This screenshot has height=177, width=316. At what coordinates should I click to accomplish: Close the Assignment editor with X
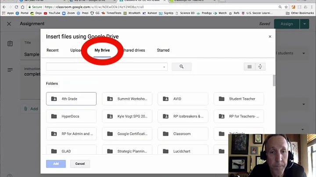point(9,24)
